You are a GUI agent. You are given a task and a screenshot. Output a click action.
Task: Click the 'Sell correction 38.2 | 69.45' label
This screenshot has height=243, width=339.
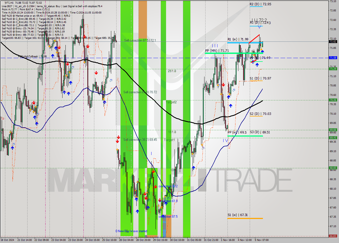[140, 139]
